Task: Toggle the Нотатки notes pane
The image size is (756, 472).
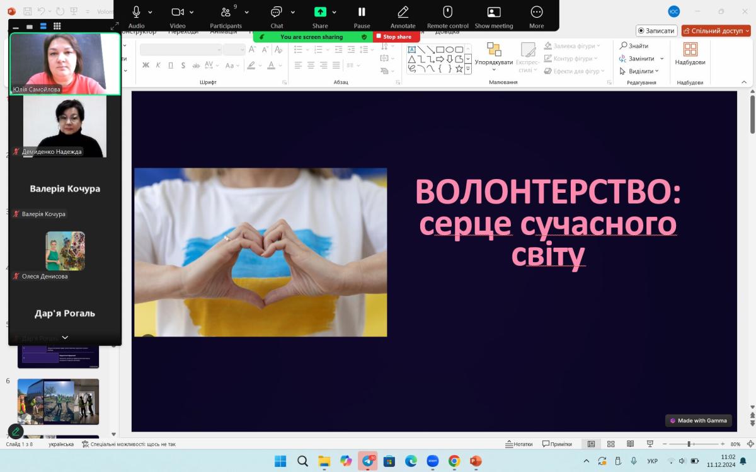Action: pos(518,444)
